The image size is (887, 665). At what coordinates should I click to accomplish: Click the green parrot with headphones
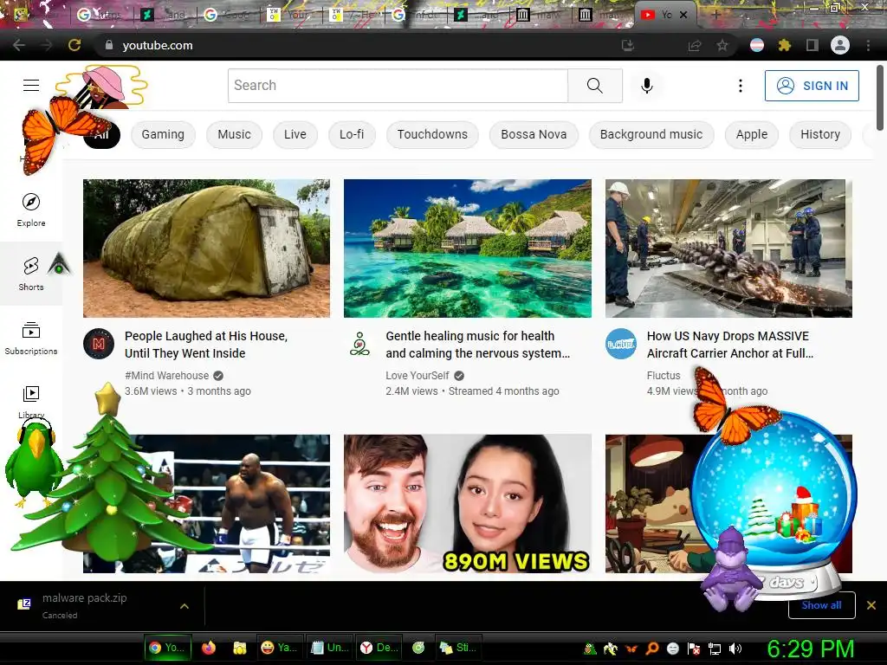tap(33, 462)
